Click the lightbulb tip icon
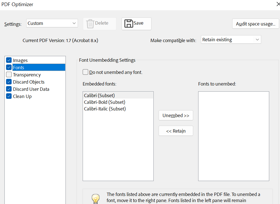The height and width of the screenshot is (204, 280). [95, 198]
